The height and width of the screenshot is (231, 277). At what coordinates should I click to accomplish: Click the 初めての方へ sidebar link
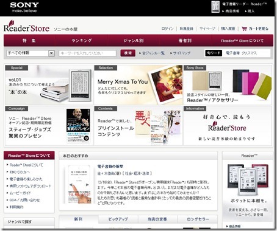20,172
